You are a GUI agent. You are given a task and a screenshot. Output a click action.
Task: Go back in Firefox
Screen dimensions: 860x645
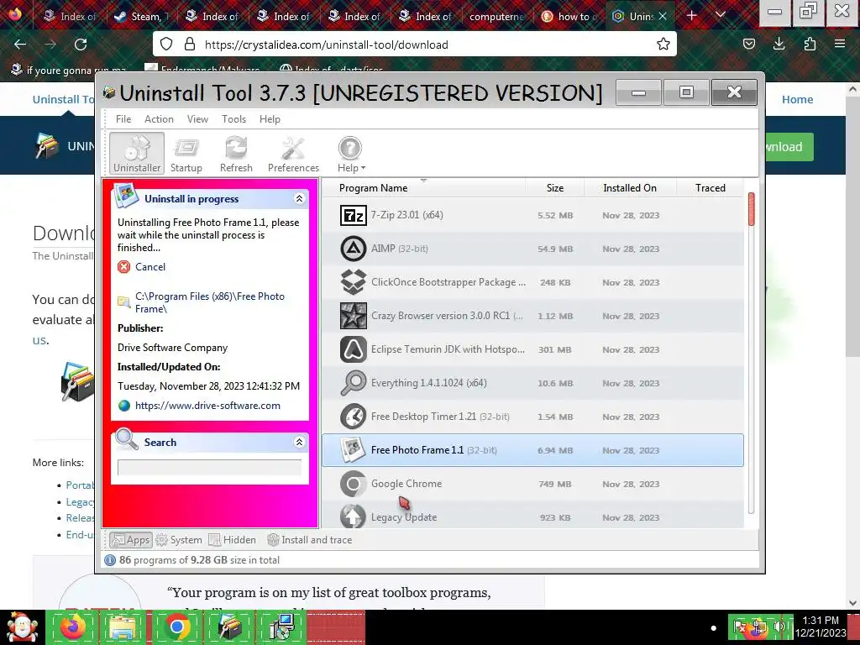(20, 45)
